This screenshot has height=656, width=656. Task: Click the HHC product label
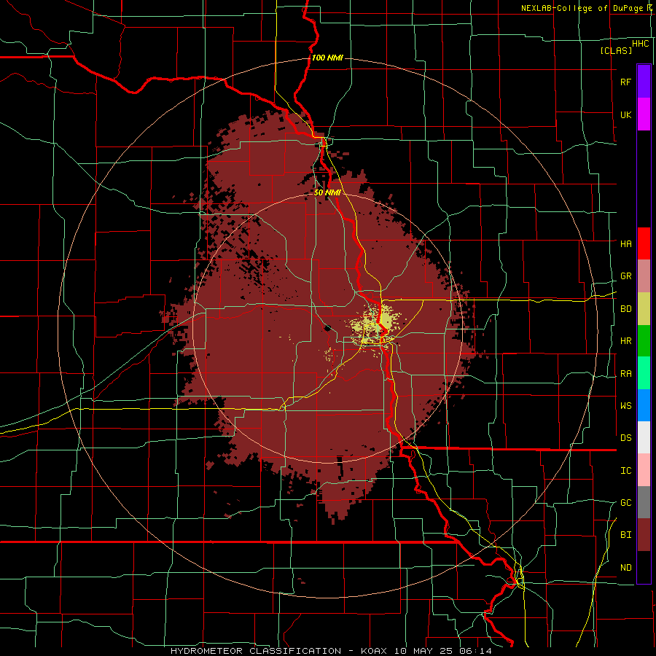(640, 44)
